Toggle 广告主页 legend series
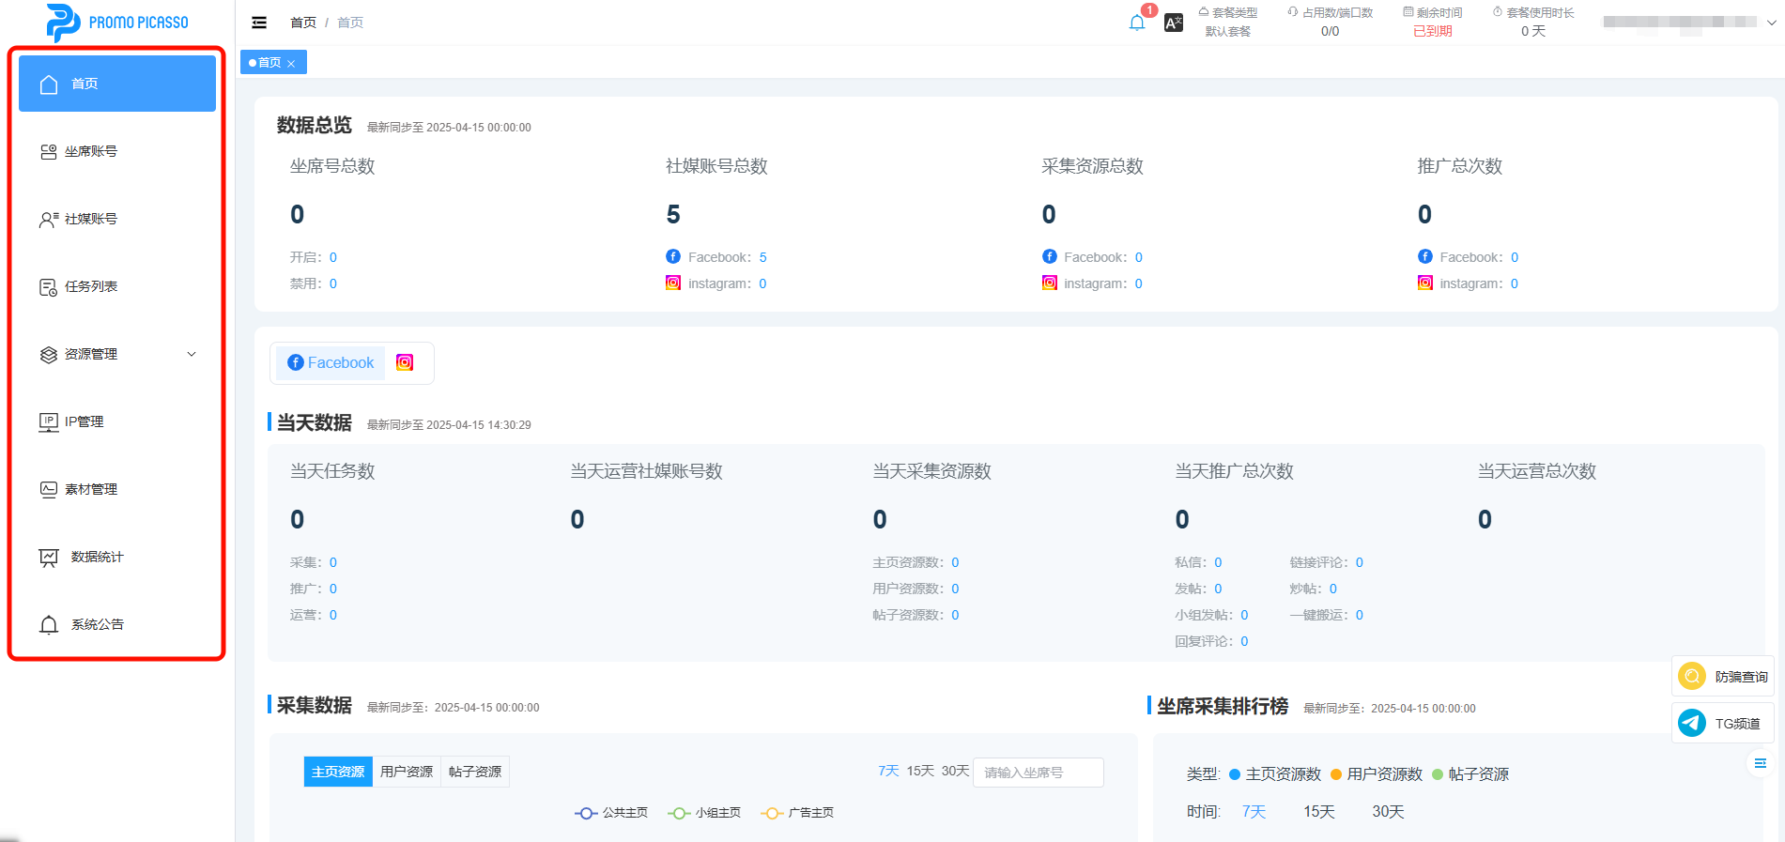The height and width of the screenshot is (842, 1785). [797, 813]
